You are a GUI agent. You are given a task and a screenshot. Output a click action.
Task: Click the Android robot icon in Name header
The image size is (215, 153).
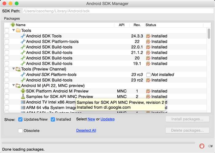coord(13,25)
